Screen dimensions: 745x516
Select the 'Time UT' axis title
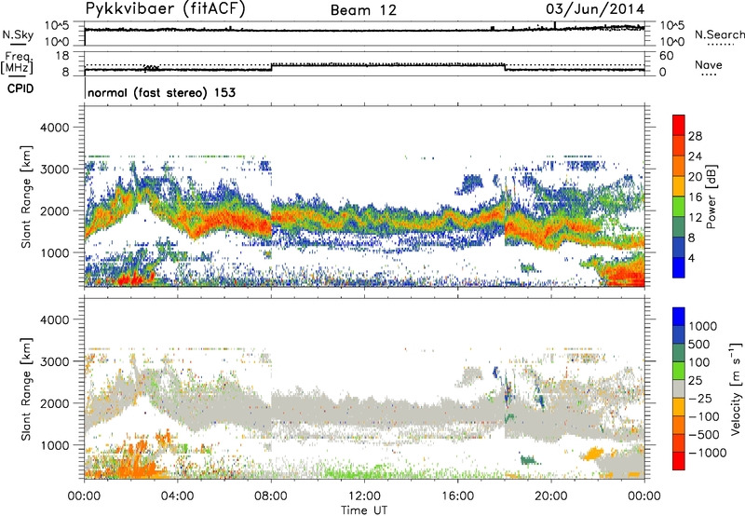pyautogui.click(x=364, y=509)
